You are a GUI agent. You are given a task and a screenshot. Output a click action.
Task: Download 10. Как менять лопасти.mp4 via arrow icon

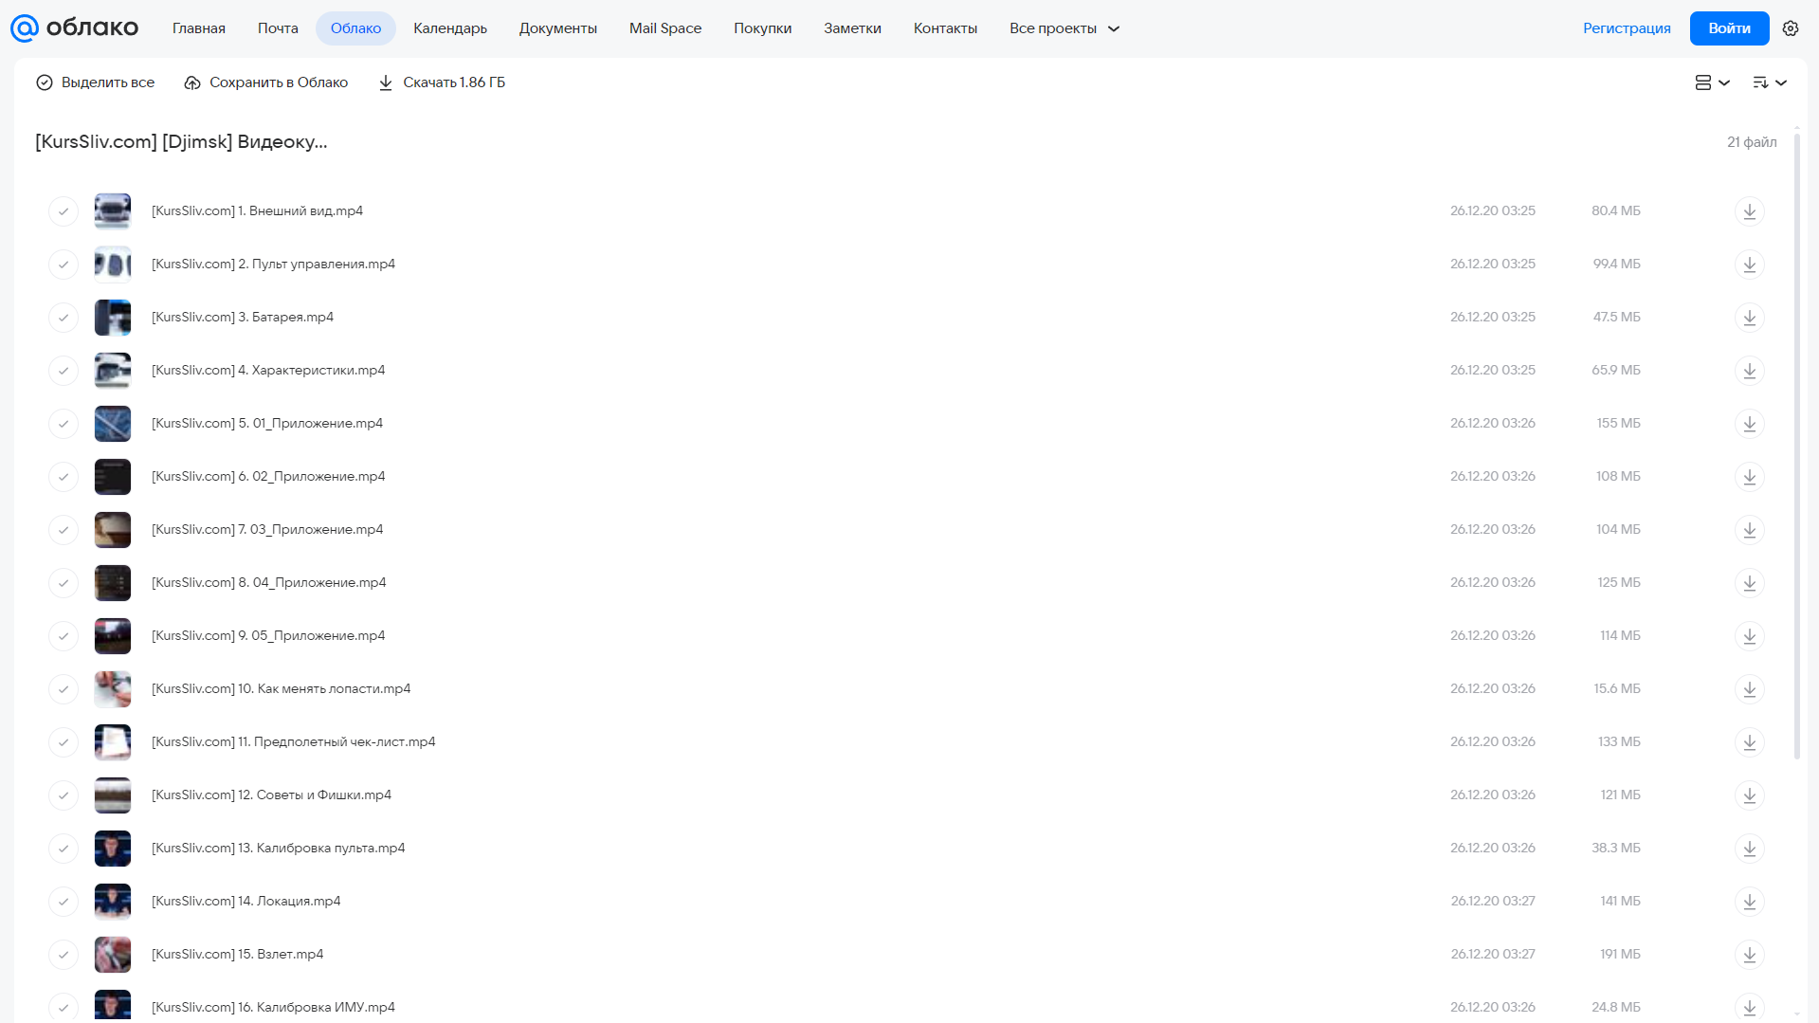click(1749, 688)
